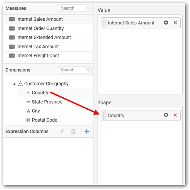190x190 pixels.
Task: Click the edit expression column pencil icon
Action: pyautogui.click(x=62, y=132)
